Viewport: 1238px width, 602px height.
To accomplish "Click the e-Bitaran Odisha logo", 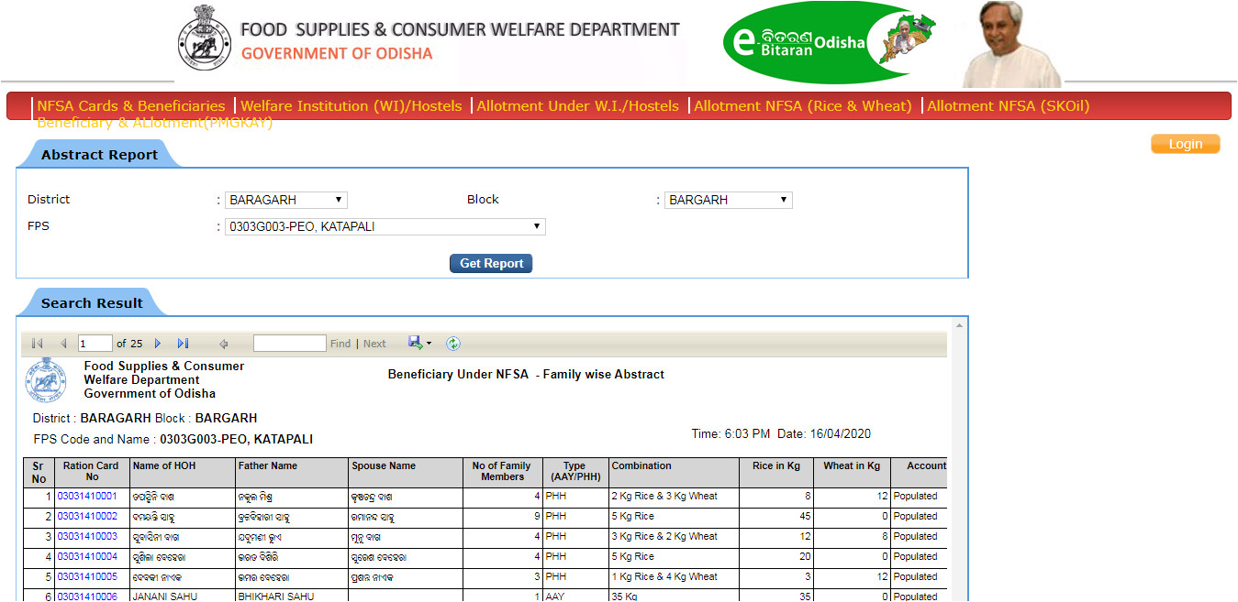I will [830, 43].
